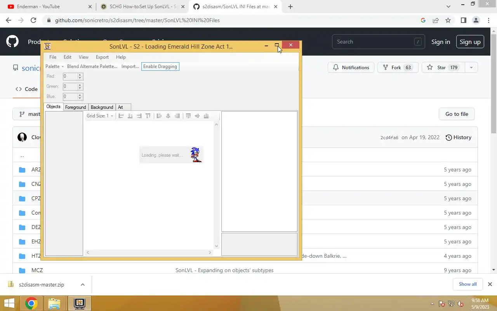Open the Palette dropdown
Screen dimensions: 497x311
[x=54, y=66]
